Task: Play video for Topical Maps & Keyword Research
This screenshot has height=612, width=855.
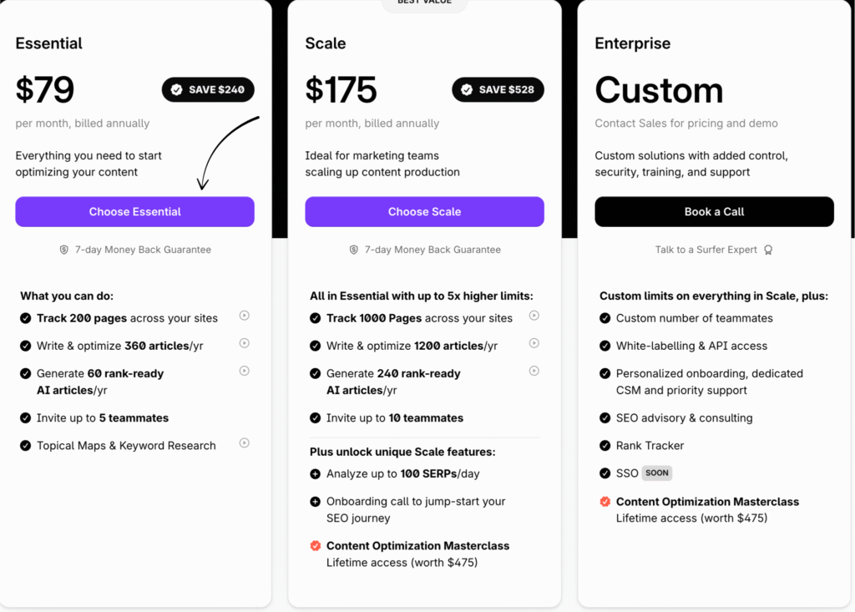Action: (x=245, y=443)
